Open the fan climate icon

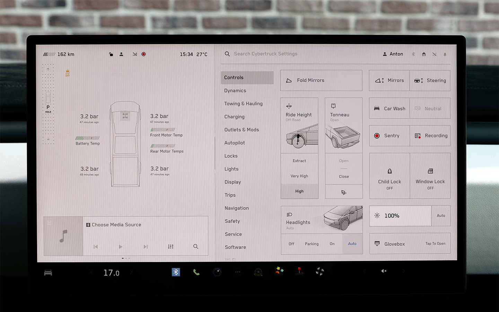coord(320,271)
